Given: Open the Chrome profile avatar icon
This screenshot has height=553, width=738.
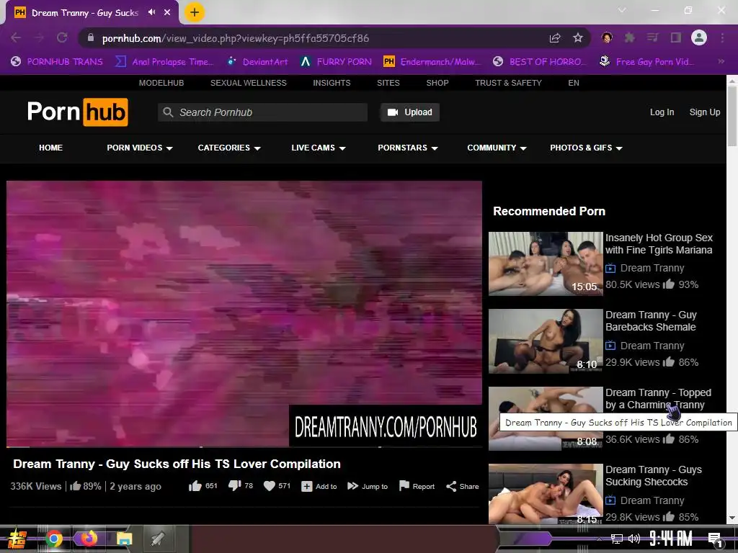Looking at the screenshot, I should coord(699,37).
